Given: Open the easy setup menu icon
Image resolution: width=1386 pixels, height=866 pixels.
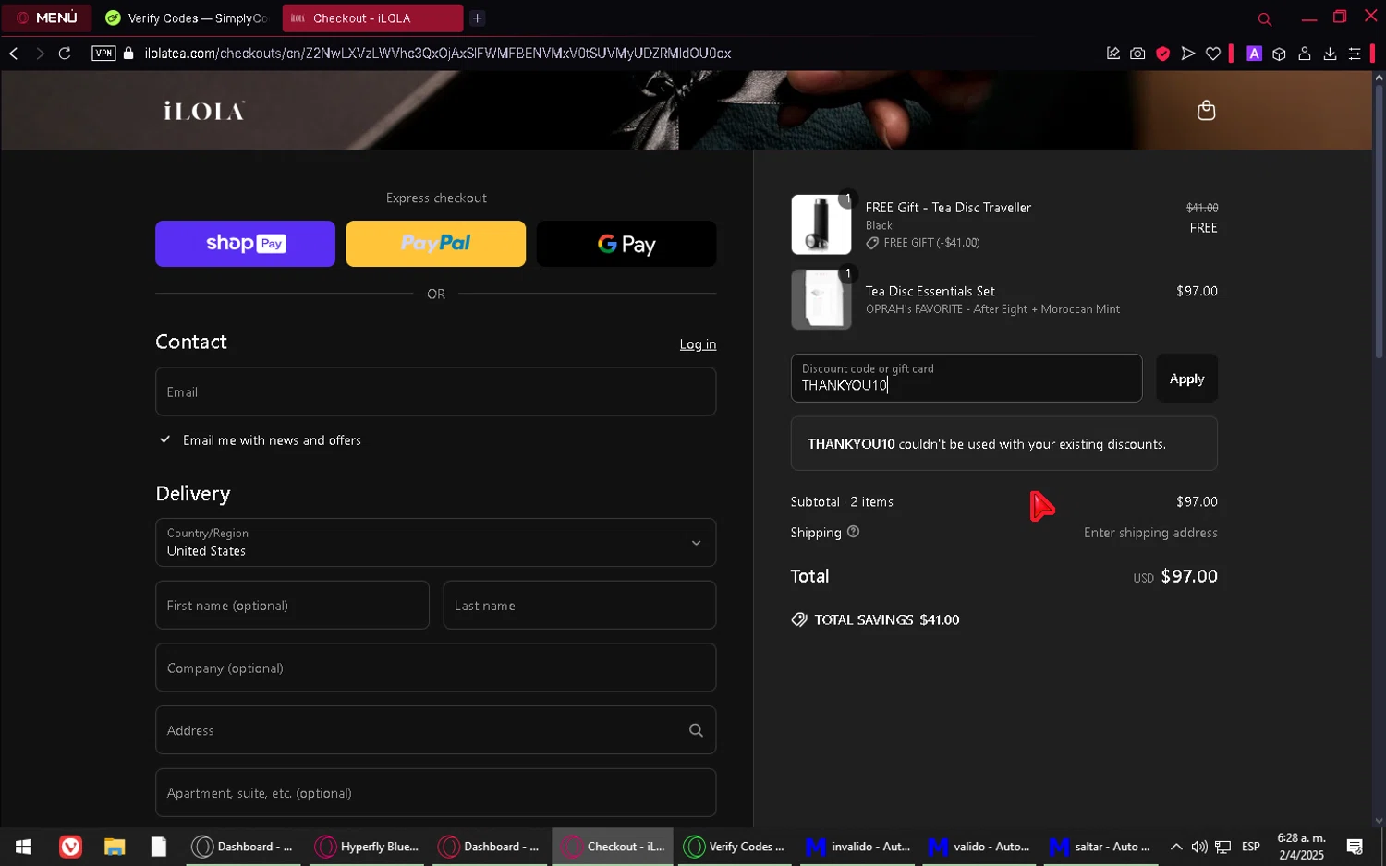Looking at the screenshot, I should pos(1355,54).
